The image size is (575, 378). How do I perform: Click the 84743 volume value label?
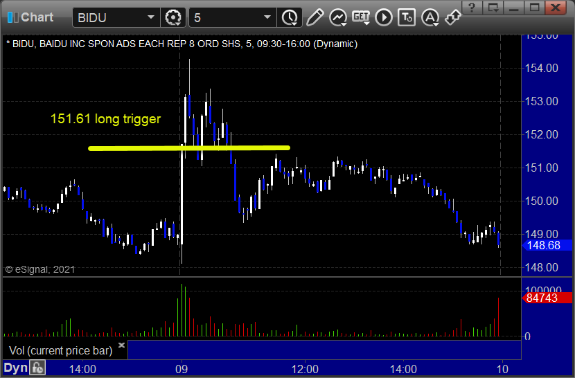547,298
